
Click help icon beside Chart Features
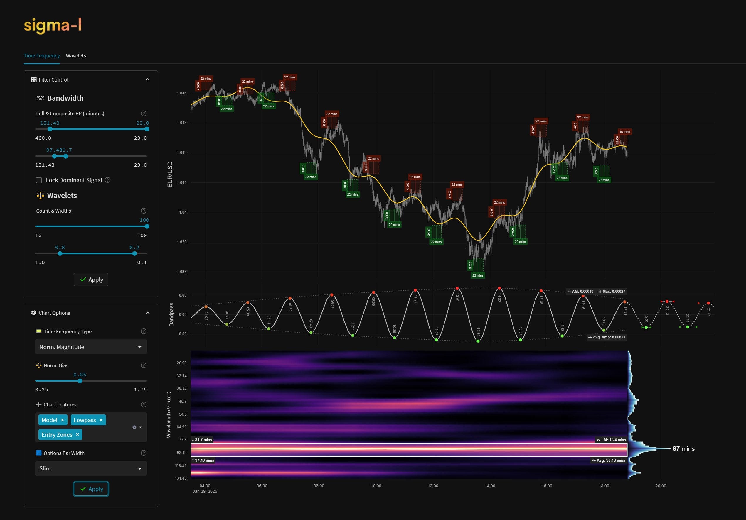coord(144,404)
